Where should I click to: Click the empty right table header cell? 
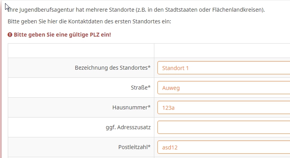point(222,51)
